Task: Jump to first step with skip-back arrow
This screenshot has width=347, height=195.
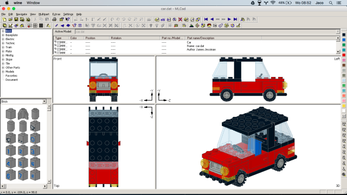Action: tap(206, 19)
